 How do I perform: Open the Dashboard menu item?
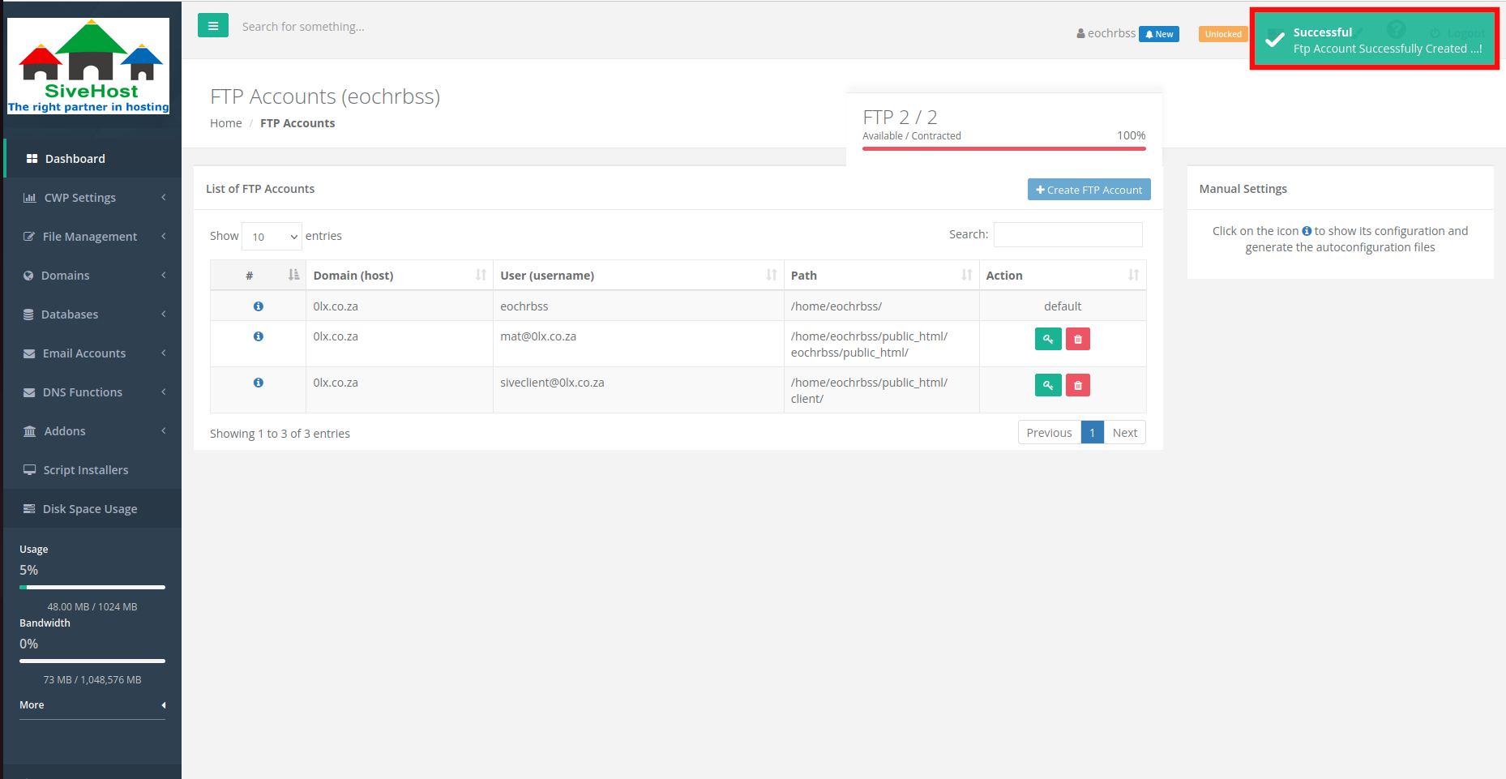pos(92,159)
